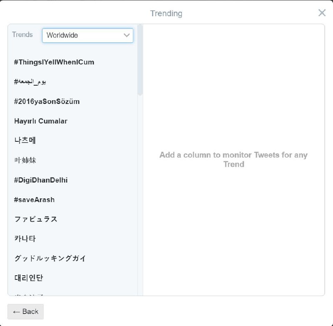Click the Trends label beside the dropdown

[x=22, y=35]
